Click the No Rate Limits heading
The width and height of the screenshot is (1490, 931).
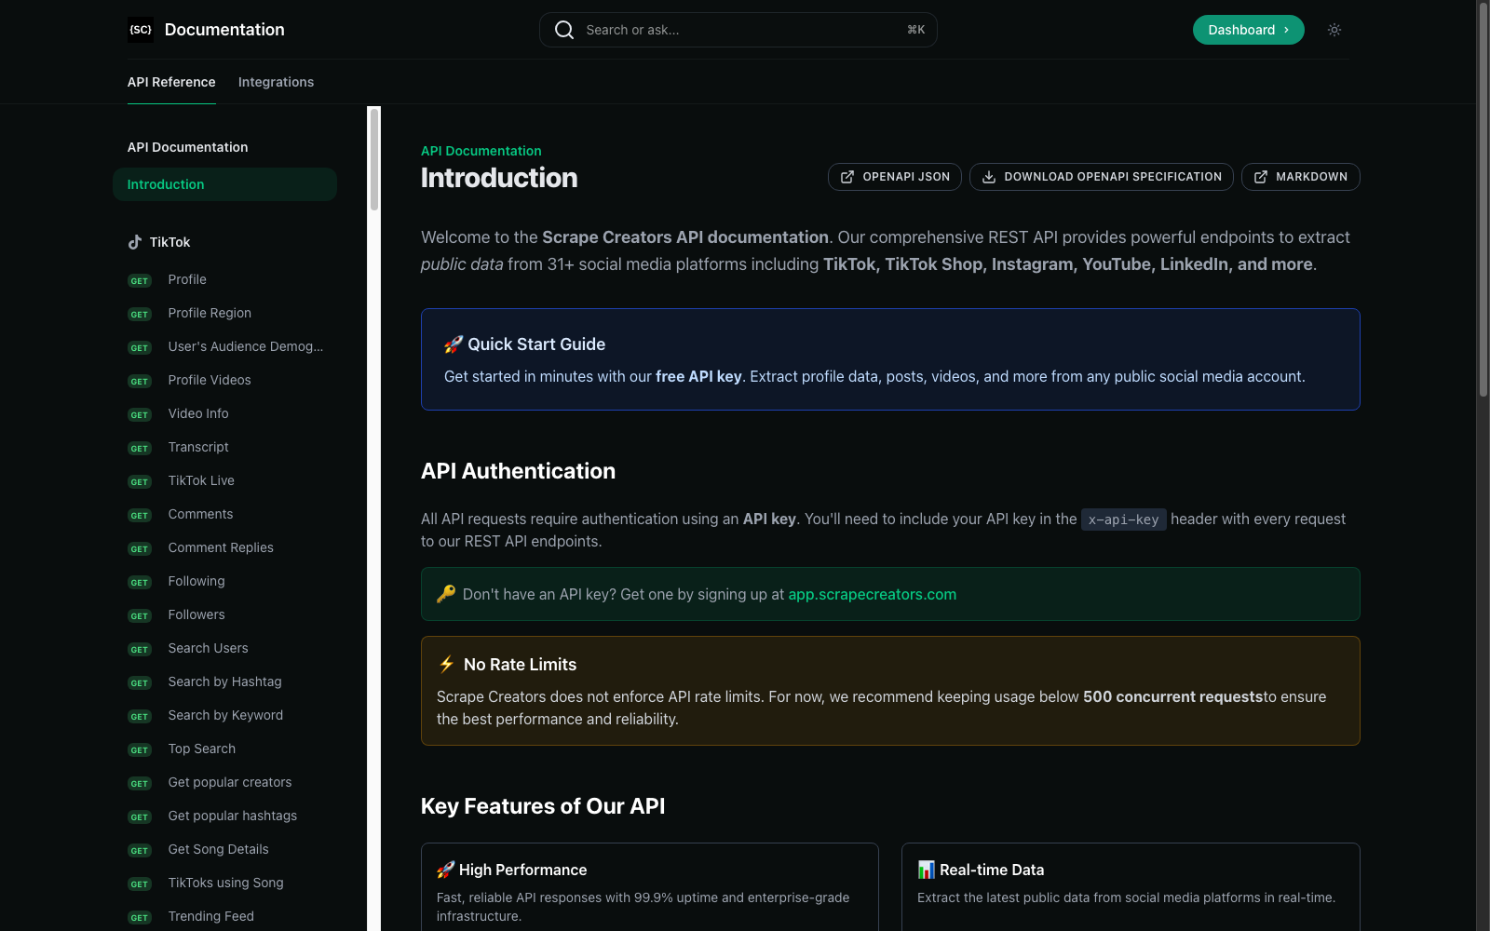pyautogui.click(x=507, y=665)
